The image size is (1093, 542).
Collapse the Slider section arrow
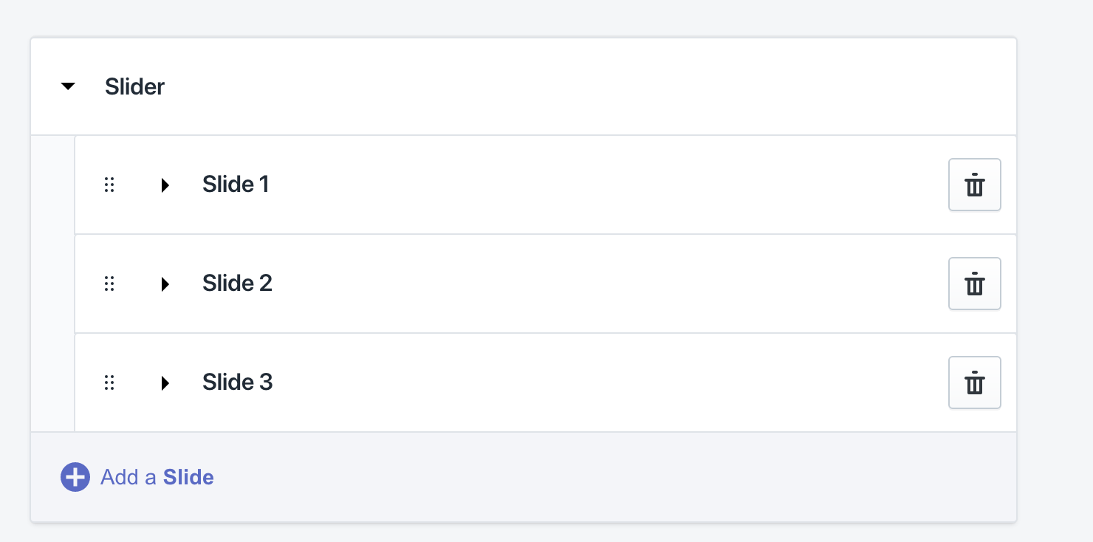point(68,86)
